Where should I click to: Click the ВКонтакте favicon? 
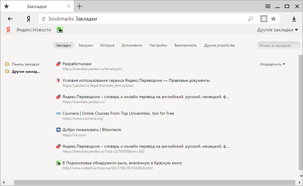58,130
